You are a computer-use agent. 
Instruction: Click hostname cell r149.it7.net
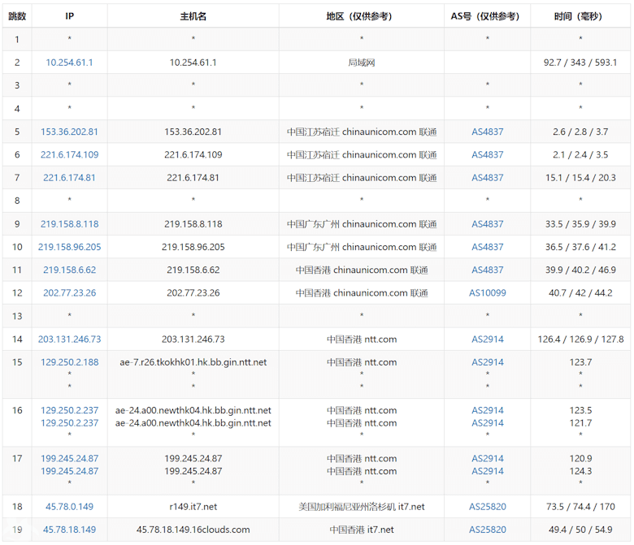click(193, 507)
